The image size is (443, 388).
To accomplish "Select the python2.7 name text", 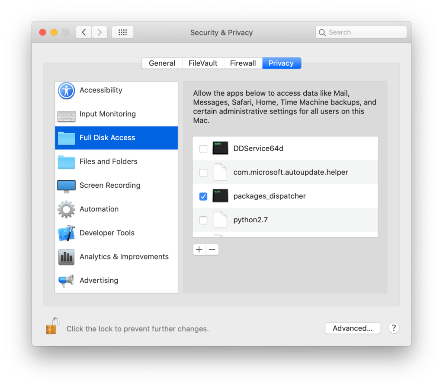I will tap(250, 220).
